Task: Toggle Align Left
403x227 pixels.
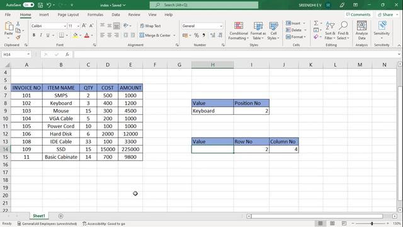Action: point(102,35)
